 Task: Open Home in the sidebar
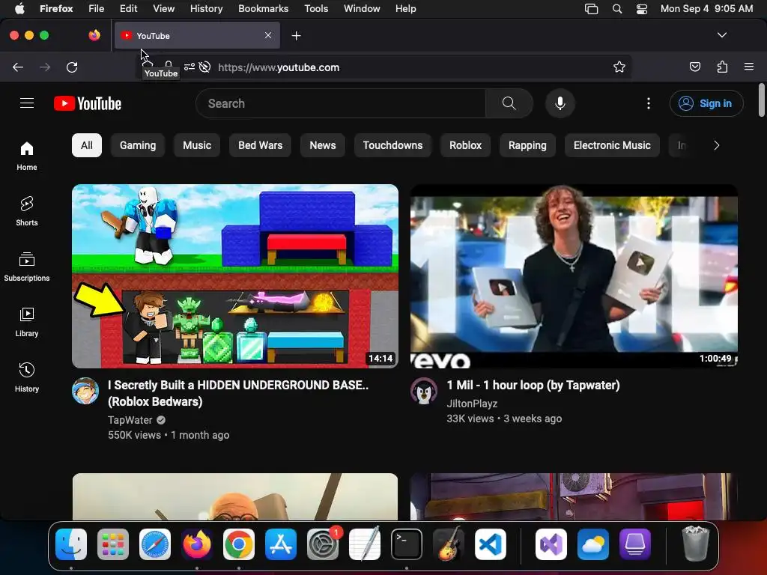(x=27, y=156)
